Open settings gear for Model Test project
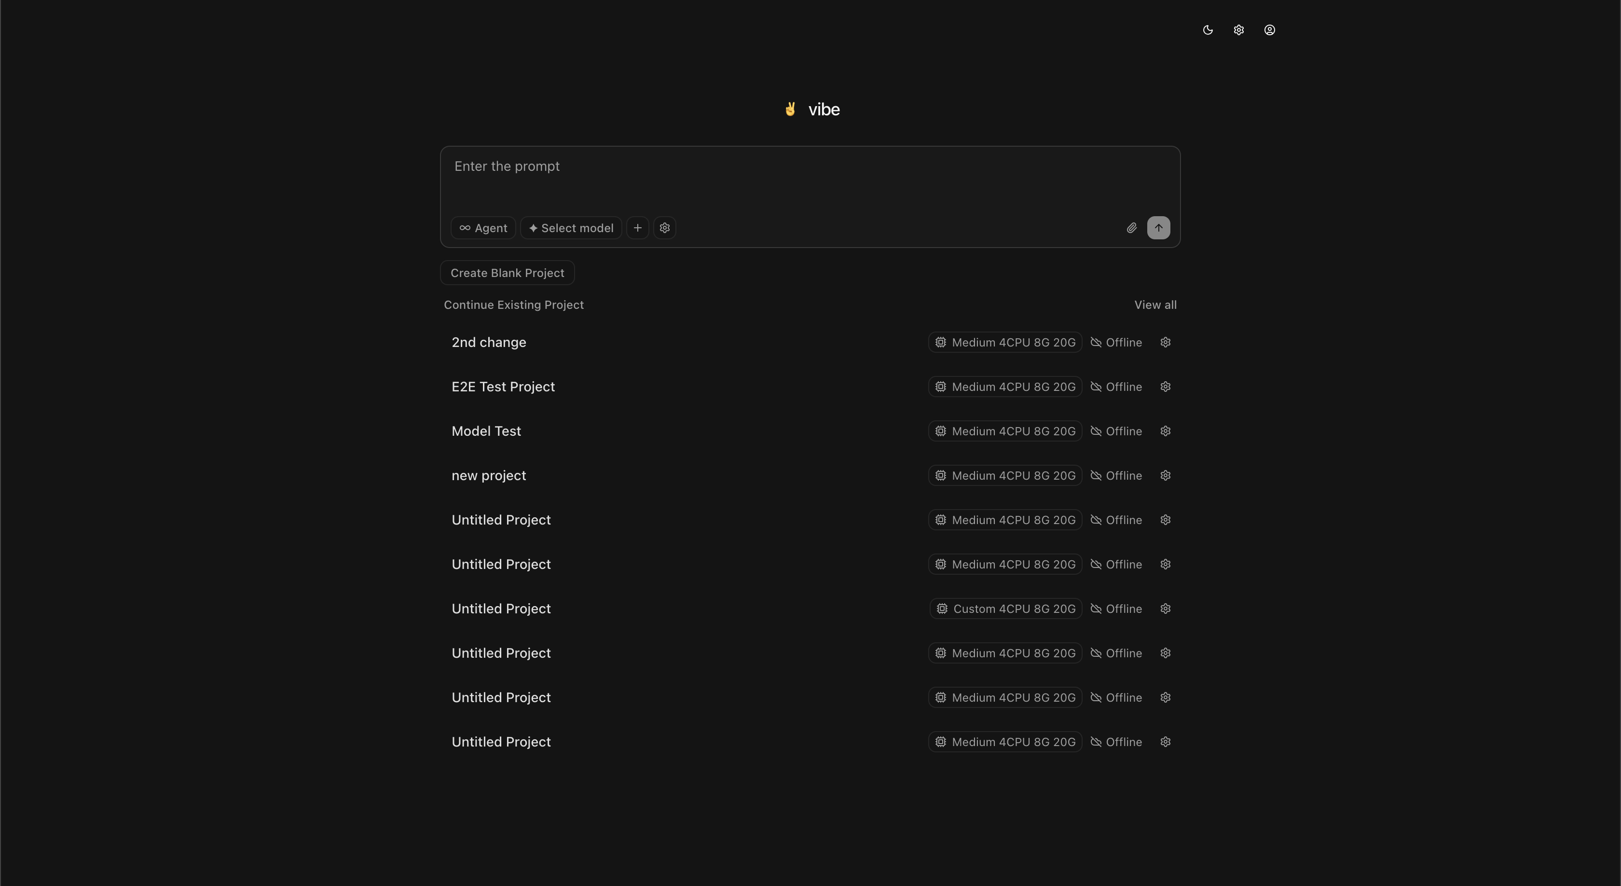Image resolution: width=1621 pixels, height=886 pixels. click(1165, 431)
